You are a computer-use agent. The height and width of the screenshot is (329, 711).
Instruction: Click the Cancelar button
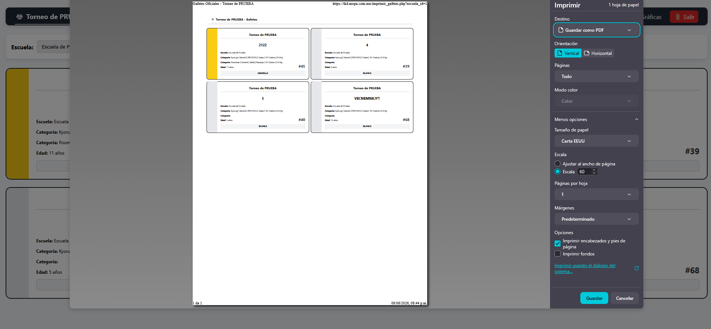pyautogui.click(x=624, y=298)
